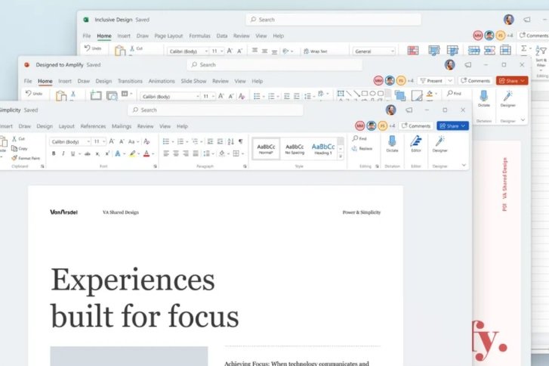Viewport: 549px width, 366px height.
Task: Open the Word font name dropdown
Action: (x=88, y=141)
